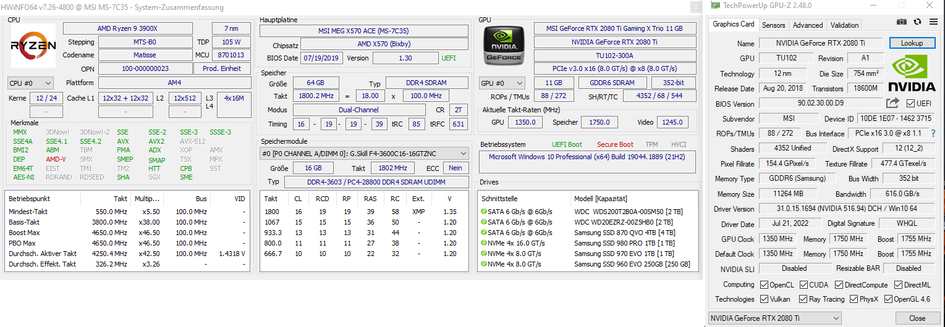Click the BIOS Date value 07/19/2019
The height and width of the screenshot is (327, 945).
321,58
